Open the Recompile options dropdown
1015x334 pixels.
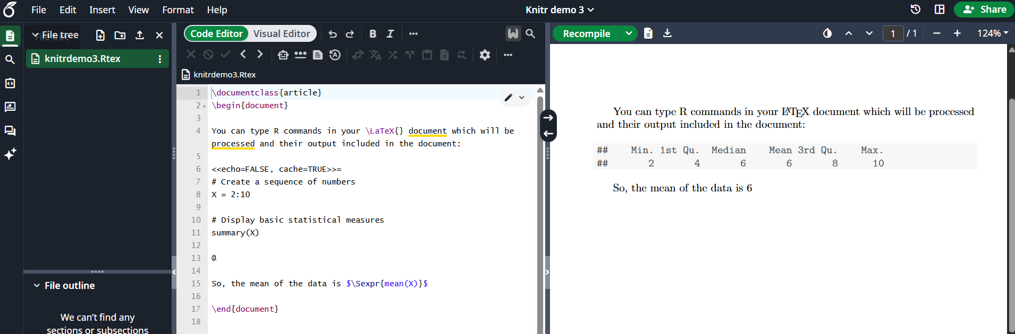629,33
